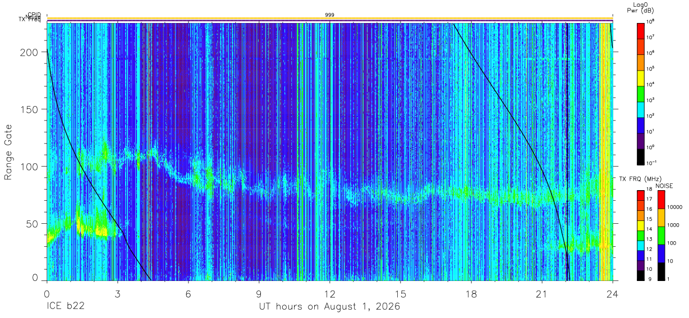Click the x-axis tick label '12'
This screenshot has height=318, width=689.
(329, 293)
